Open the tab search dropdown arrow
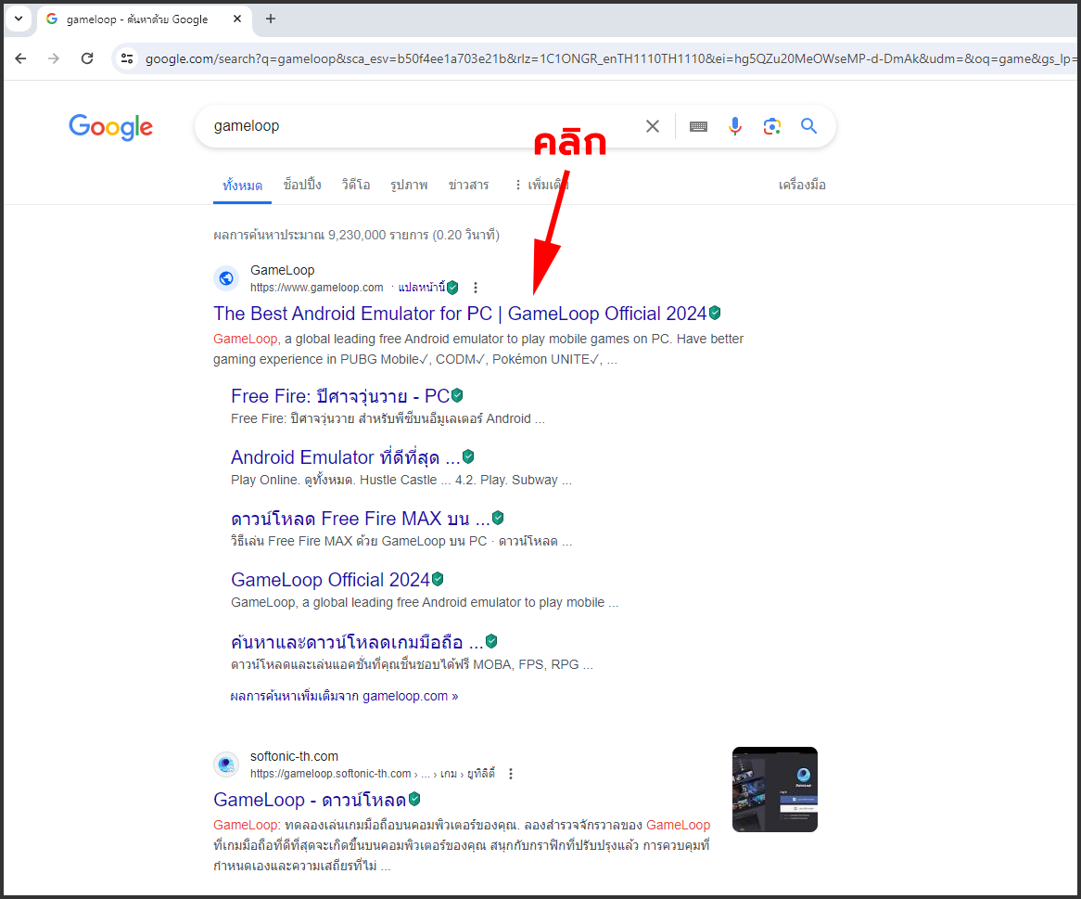The height and width of the screenshot is (899, 1081). coord(18,19)
